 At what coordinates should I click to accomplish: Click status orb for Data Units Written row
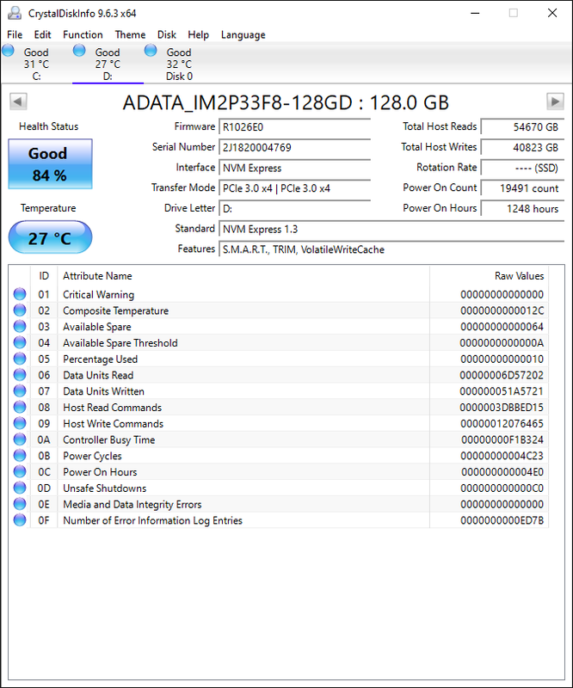coord(20,391)
